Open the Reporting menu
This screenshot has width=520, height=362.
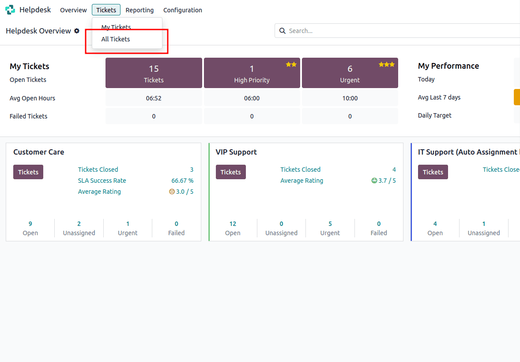(x=139, y=10)
